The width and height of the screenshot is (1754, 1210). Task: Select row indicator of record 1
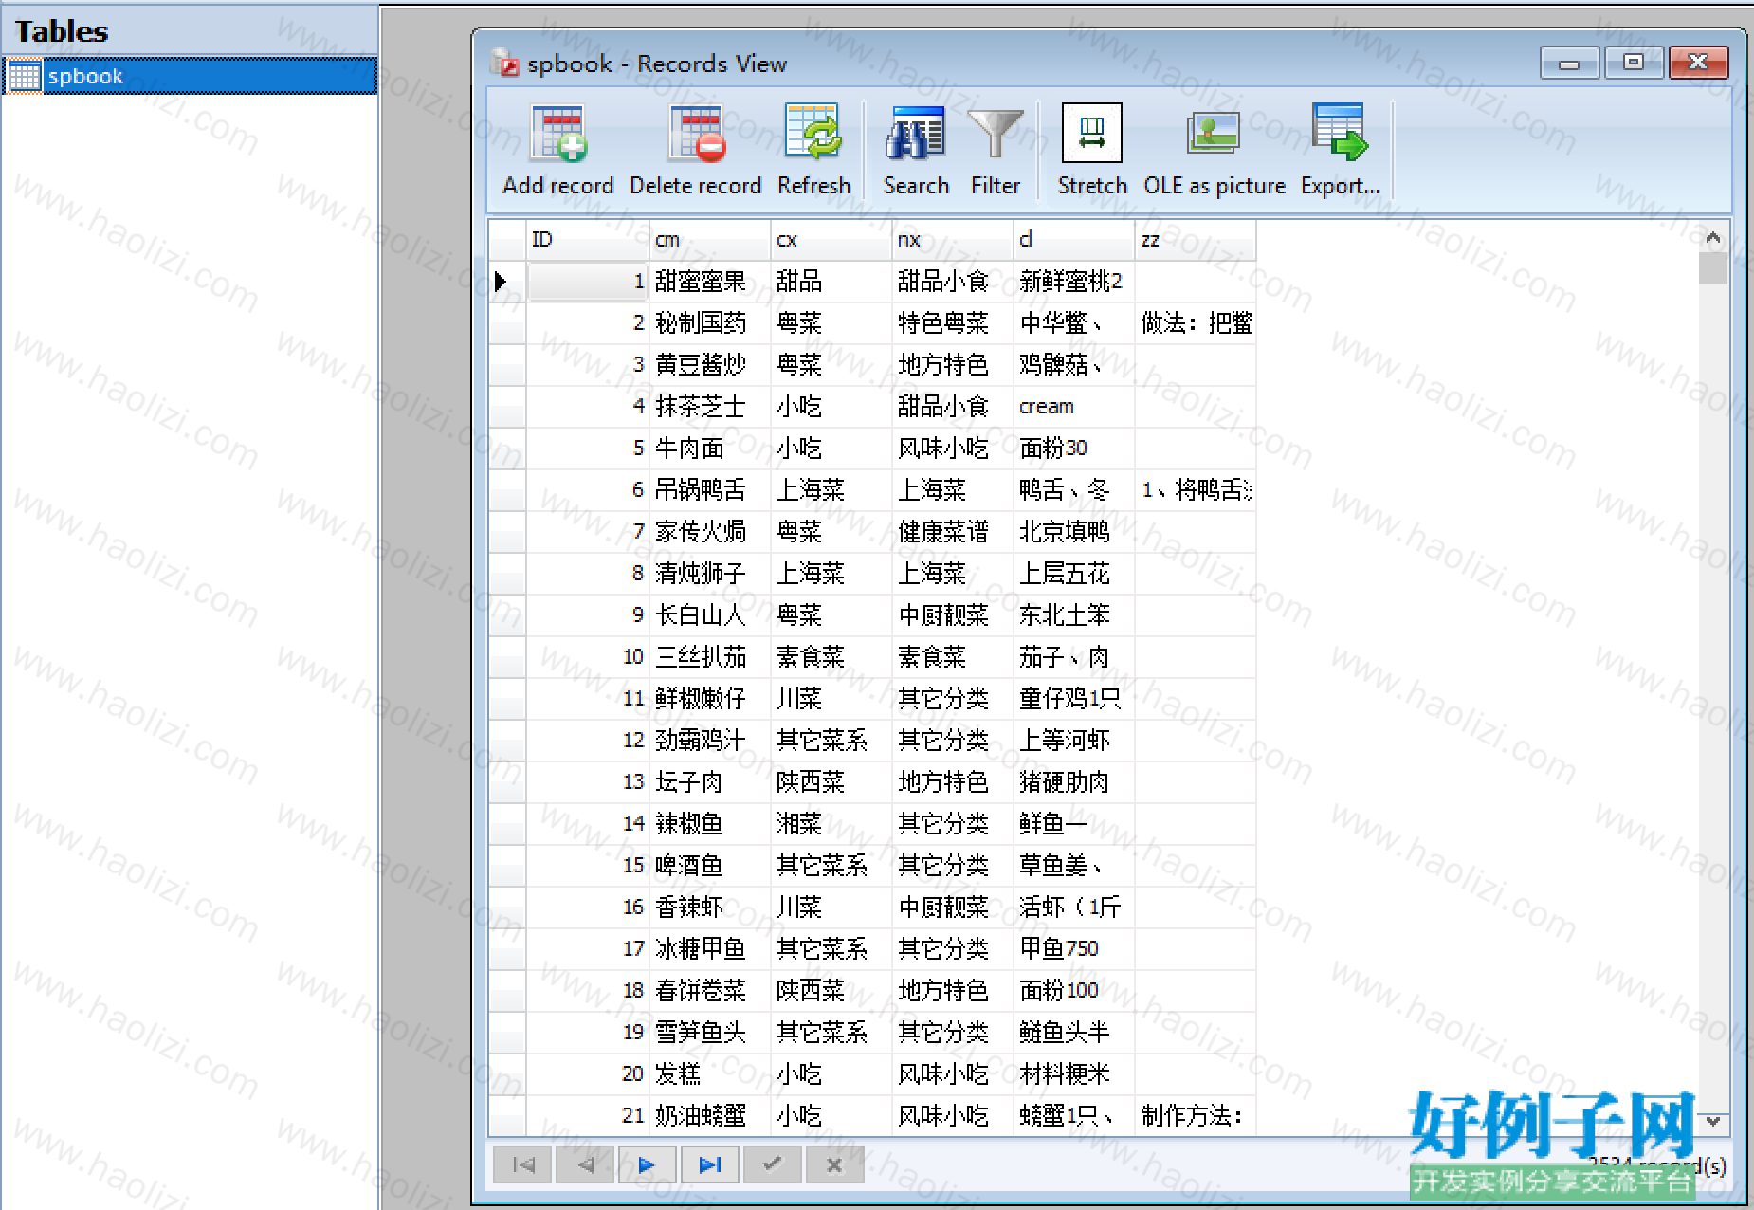(507, 282)
